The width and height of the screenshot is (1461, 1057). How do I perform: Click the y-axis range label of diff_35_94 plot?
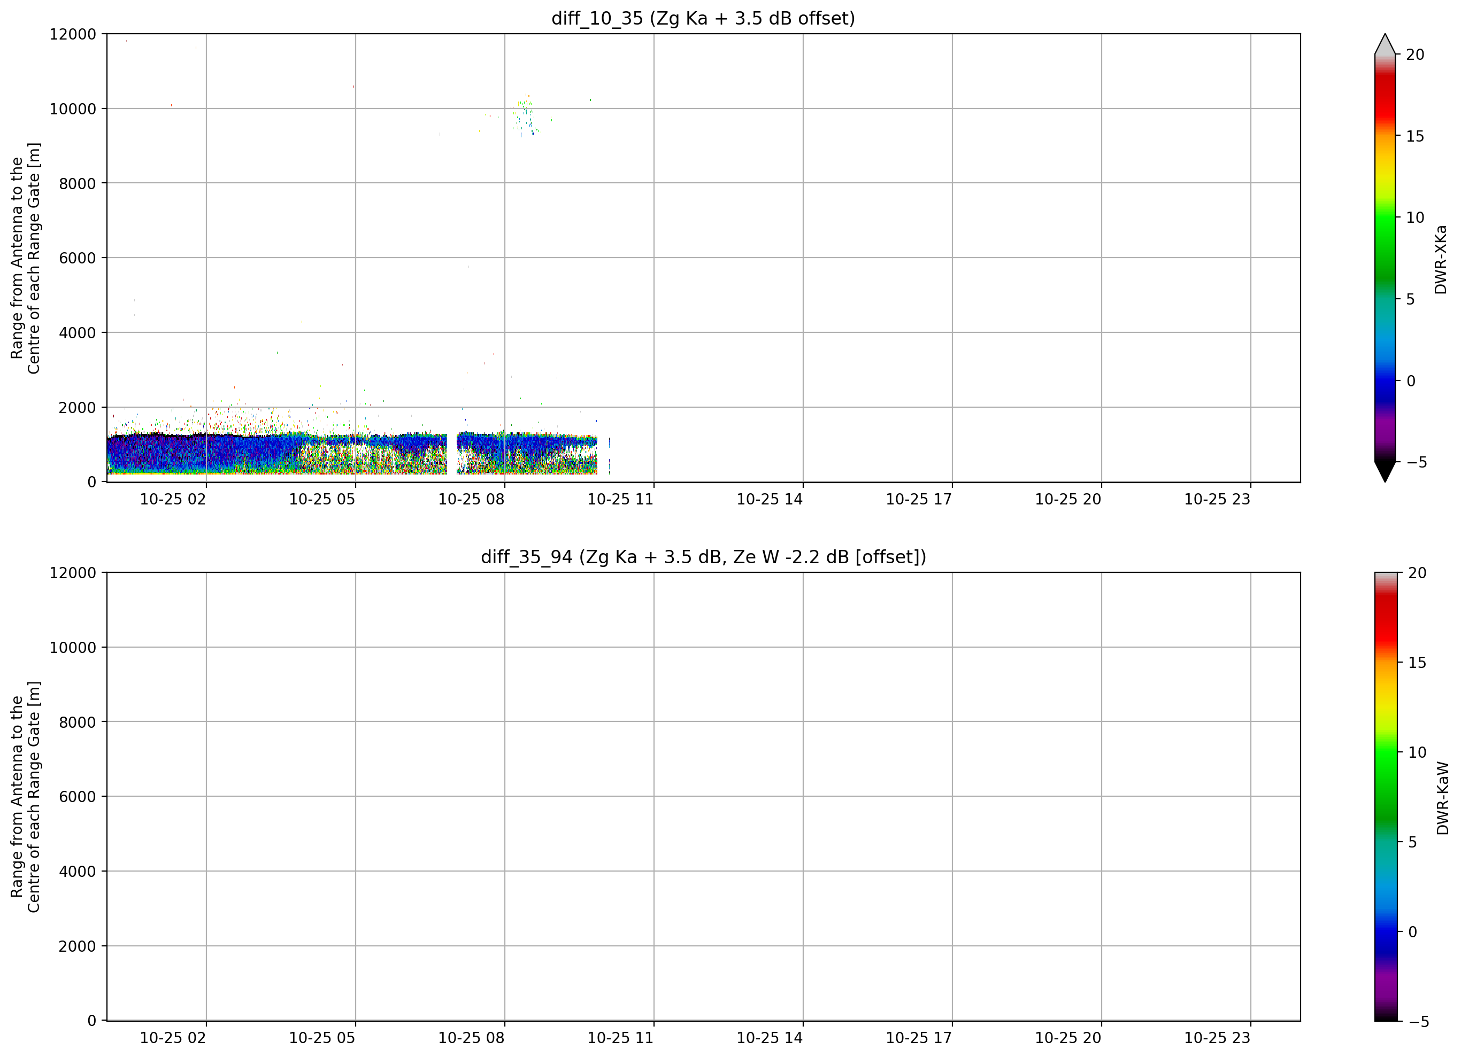(x=26, y=797)
